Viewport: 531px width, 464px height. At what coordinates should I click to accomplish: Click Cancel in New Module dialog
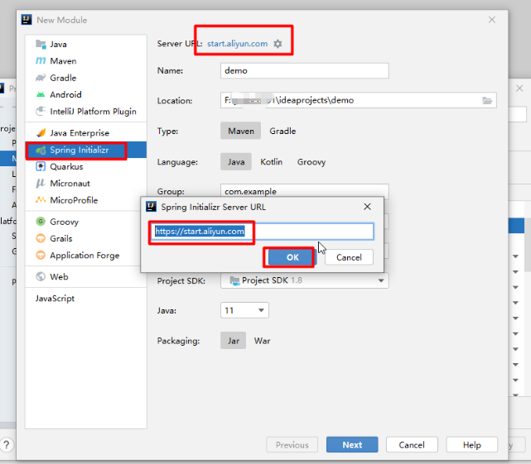click(x=412, y=445)
